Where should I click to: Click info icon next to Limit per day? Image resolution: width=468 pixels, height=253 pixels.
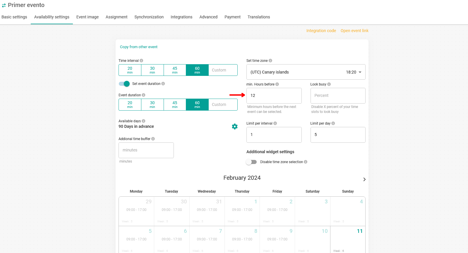[333, 123]
